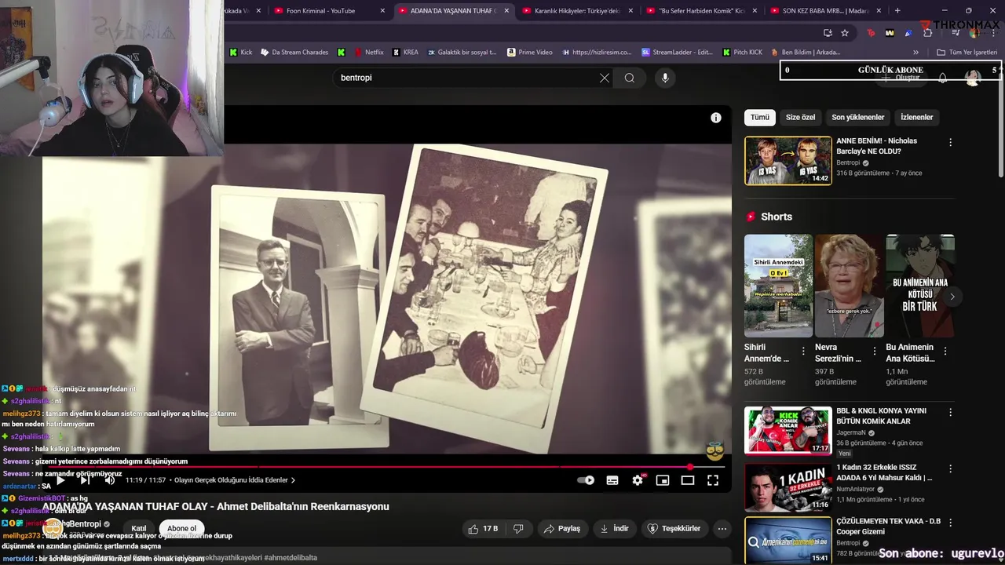The height and width of the screenshot is (565, 1005).
Task: Switch to Karanlık Hikâyeler browser tab
Action: [x=577, y=10]
